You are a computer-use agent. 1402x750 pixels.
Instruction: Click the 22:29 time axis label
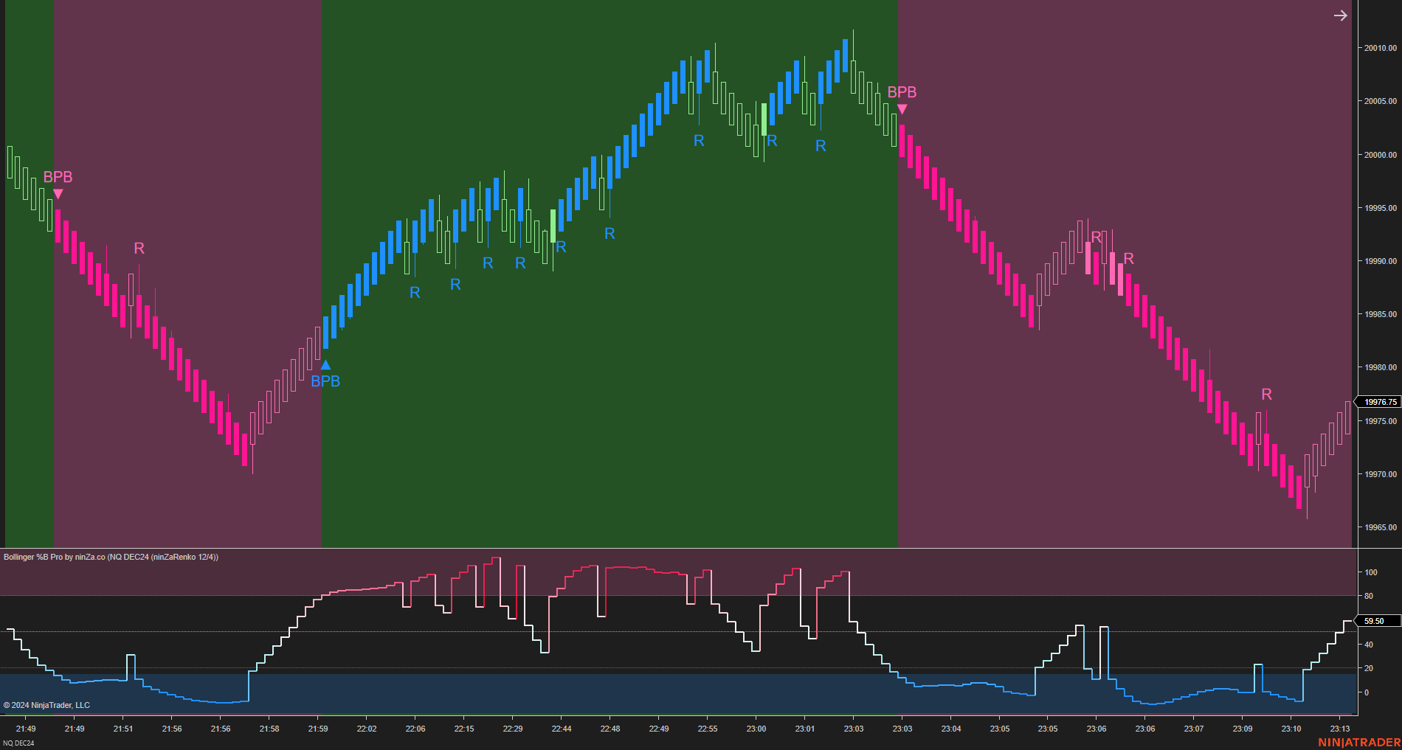(513, 729)
